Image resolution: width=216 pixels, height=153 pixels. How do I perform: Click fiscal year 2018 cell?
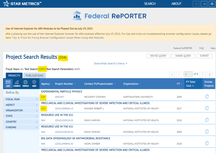point(179,144)
